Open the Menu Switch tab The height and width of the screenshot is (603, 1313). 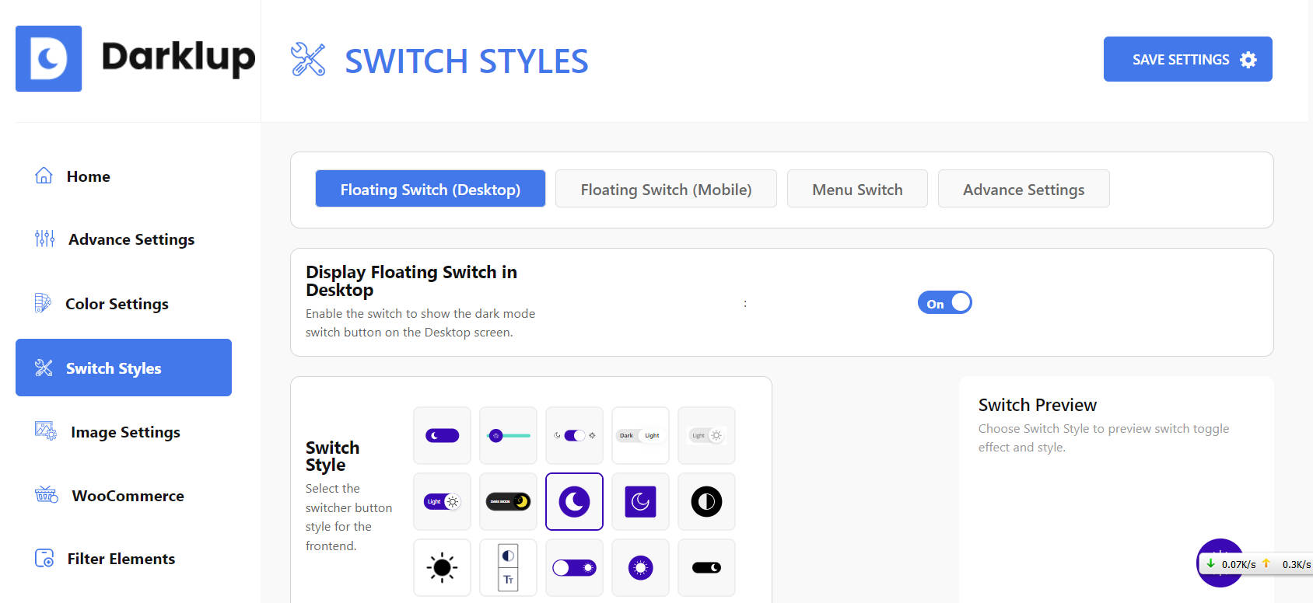[x=857, y=189]
